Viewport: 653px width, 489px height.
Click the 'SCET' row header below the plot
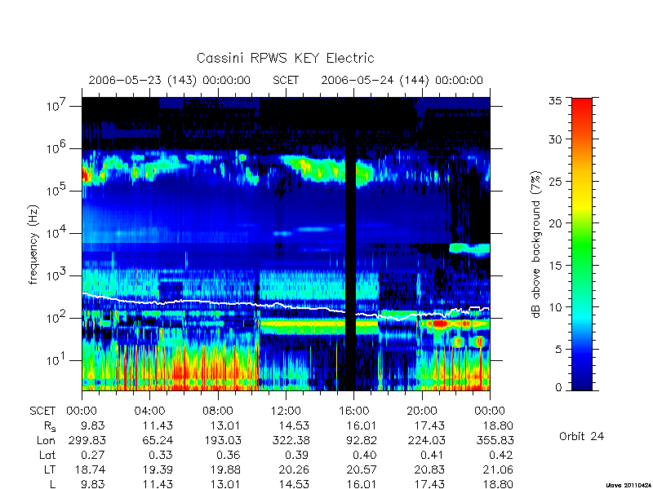pyautogui.click(x=42, y=411)
